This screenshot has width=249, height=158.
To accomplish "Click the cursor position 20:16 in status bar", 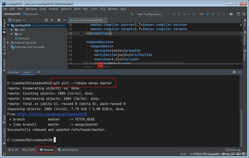I will [x=183, y=154].
